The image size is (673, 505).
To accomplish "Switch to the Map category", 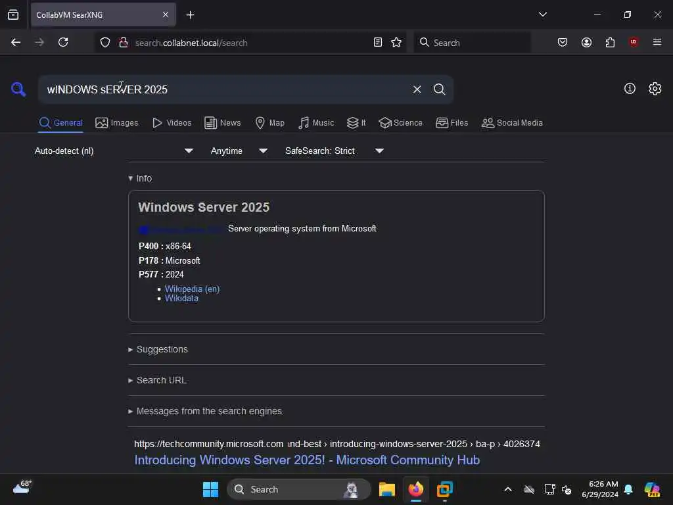I will coord(269,123).
